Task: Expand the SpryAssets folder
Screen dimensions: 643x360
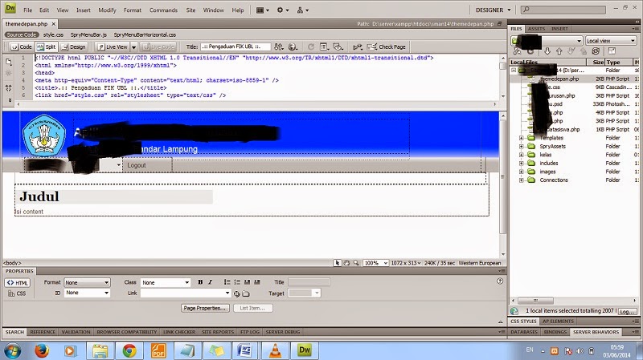Action: click(521, 147)
